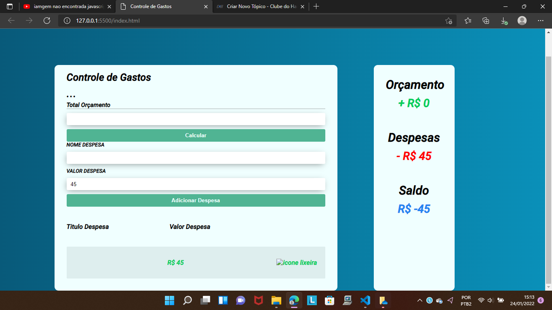Close the Criar Novo Tópico tab
Image resolution: width=552 pixels, height=310 pixels.
(302, 6)
